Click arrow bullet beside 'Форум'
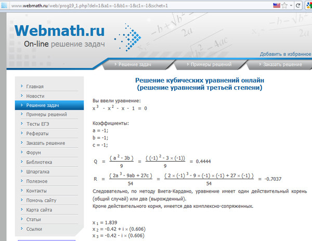The height and width of the screenshot is (241, 312). pyautogui.click(x=22, y=152)
